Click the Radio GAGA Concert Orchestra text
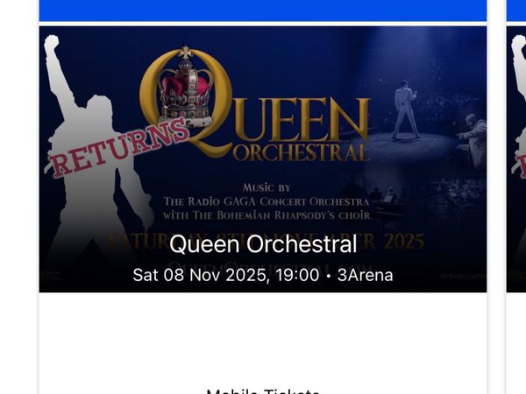526x394 pixels. pos(267,201)
